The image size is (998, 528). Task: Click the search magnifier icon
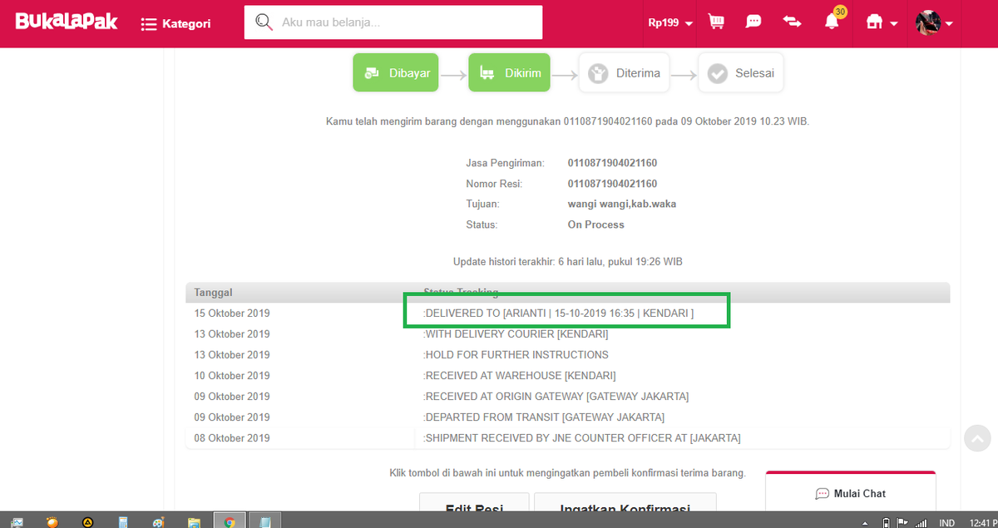point(264,22)
